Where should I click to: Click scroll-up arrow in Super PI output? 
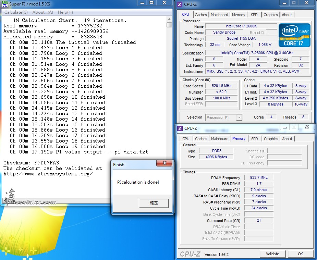169,20
